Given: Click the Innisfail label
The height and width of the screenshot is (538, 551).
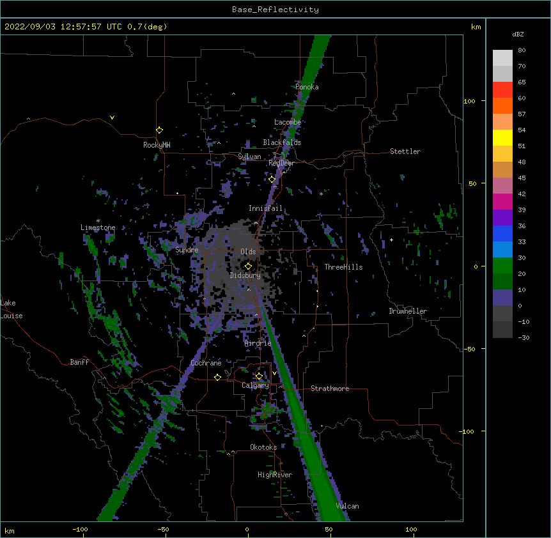Looking at the screenshot, I should click(x=265, y=208).
